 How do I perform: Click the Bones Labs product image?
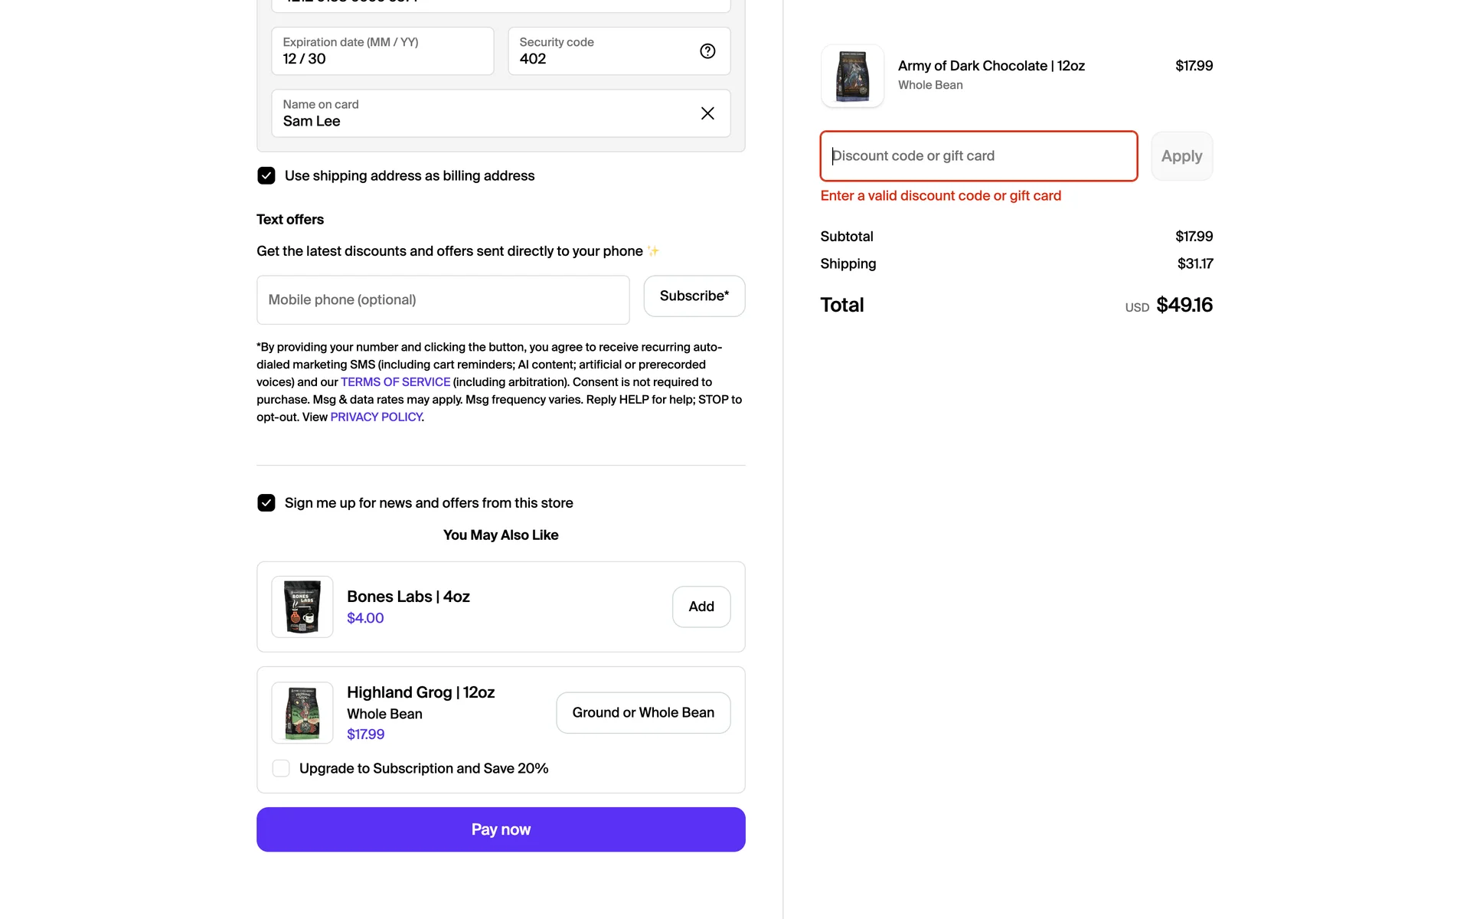(302, 607)
